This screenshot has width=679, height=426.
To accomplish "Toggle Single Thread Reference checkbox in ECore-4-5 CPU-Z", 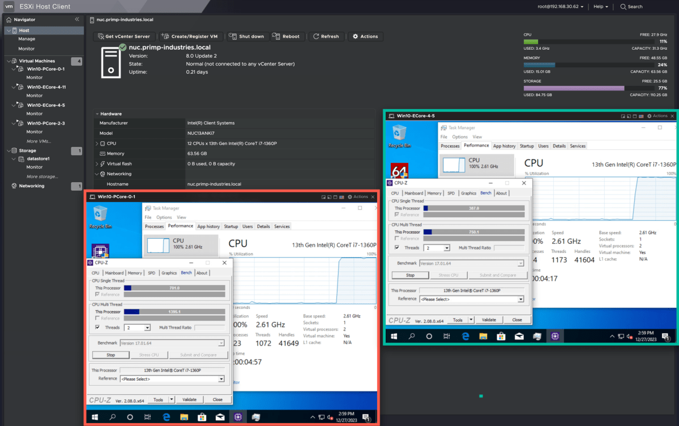I will (397, 215).
